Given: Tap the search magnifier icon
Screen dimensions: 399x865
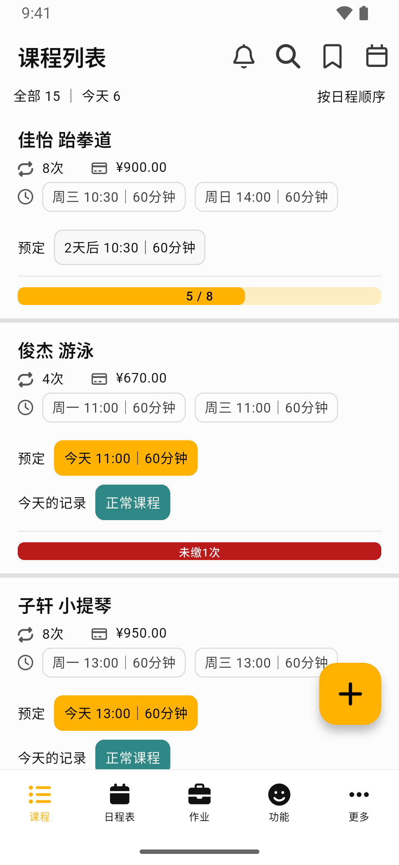Looking at the screenshot, I should 288,57.
